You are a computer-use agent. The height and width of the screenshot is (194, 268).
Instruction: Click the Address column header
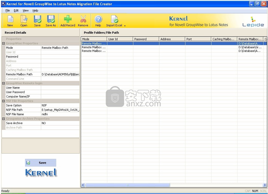(172, 39)
